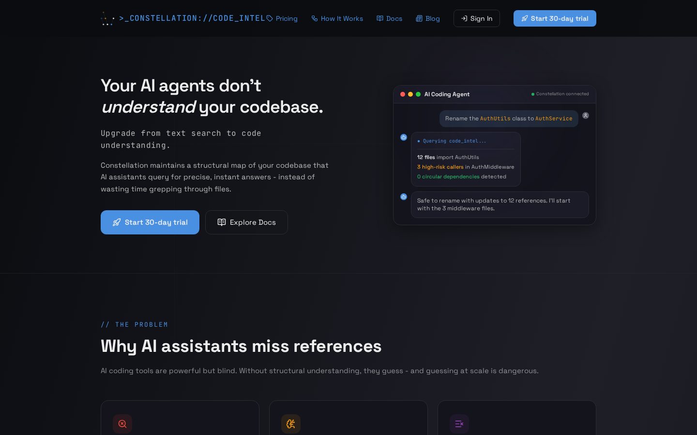Click the Constellation connected status indicator

click(x=560, y=94)
